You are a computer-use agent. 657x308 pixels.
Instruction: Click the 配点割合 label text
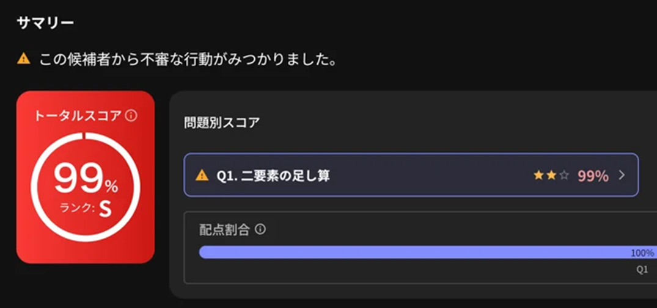pos(225,229)
